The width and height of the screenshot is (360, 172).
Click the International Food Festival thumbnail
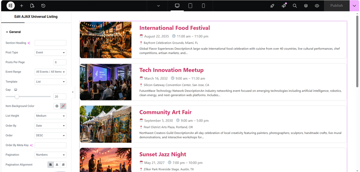click(106, 40)
